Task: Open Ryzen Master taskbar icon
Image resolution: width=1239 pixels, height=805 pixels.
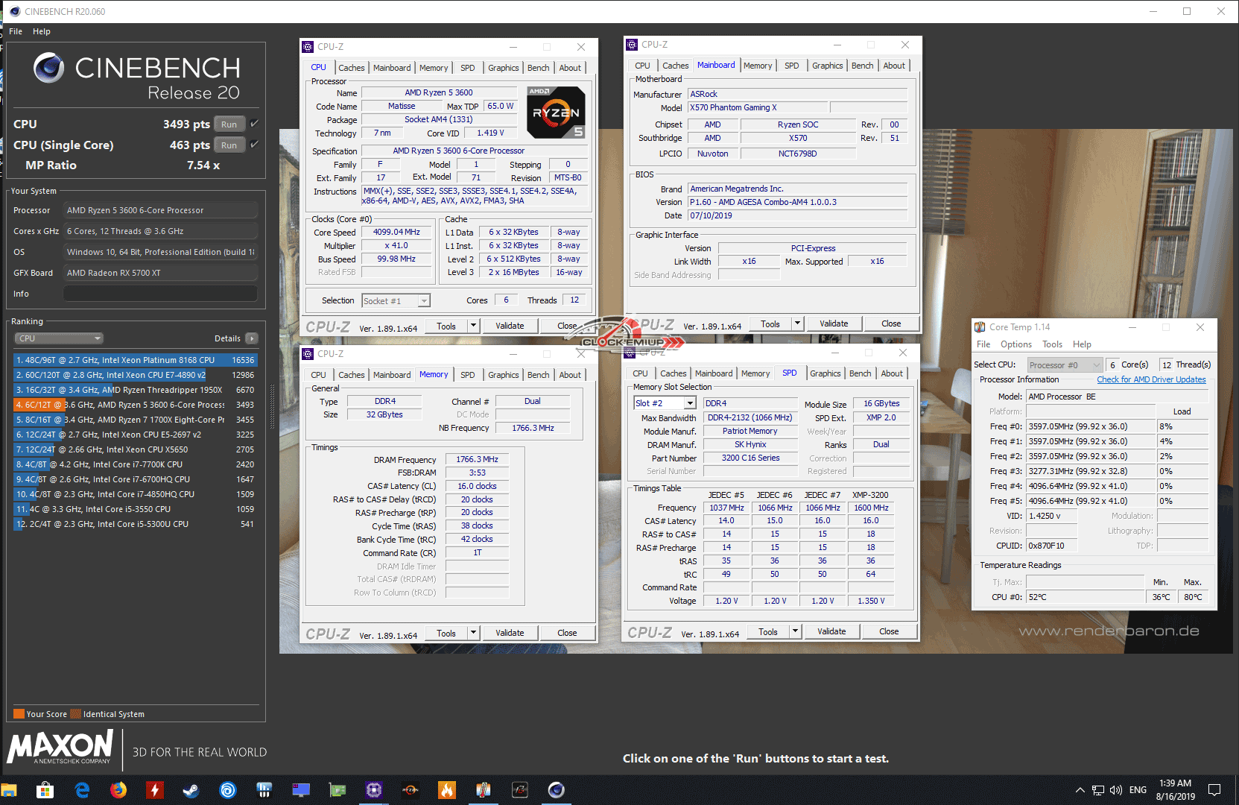Action: tap(410, 790)
